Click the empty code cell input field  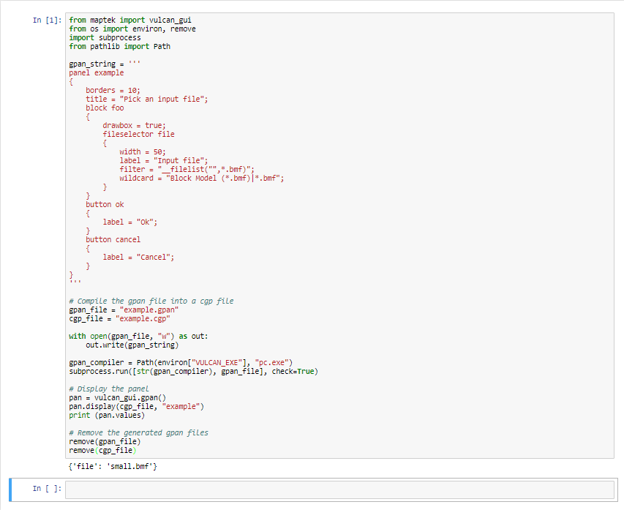tap(339, 490)
